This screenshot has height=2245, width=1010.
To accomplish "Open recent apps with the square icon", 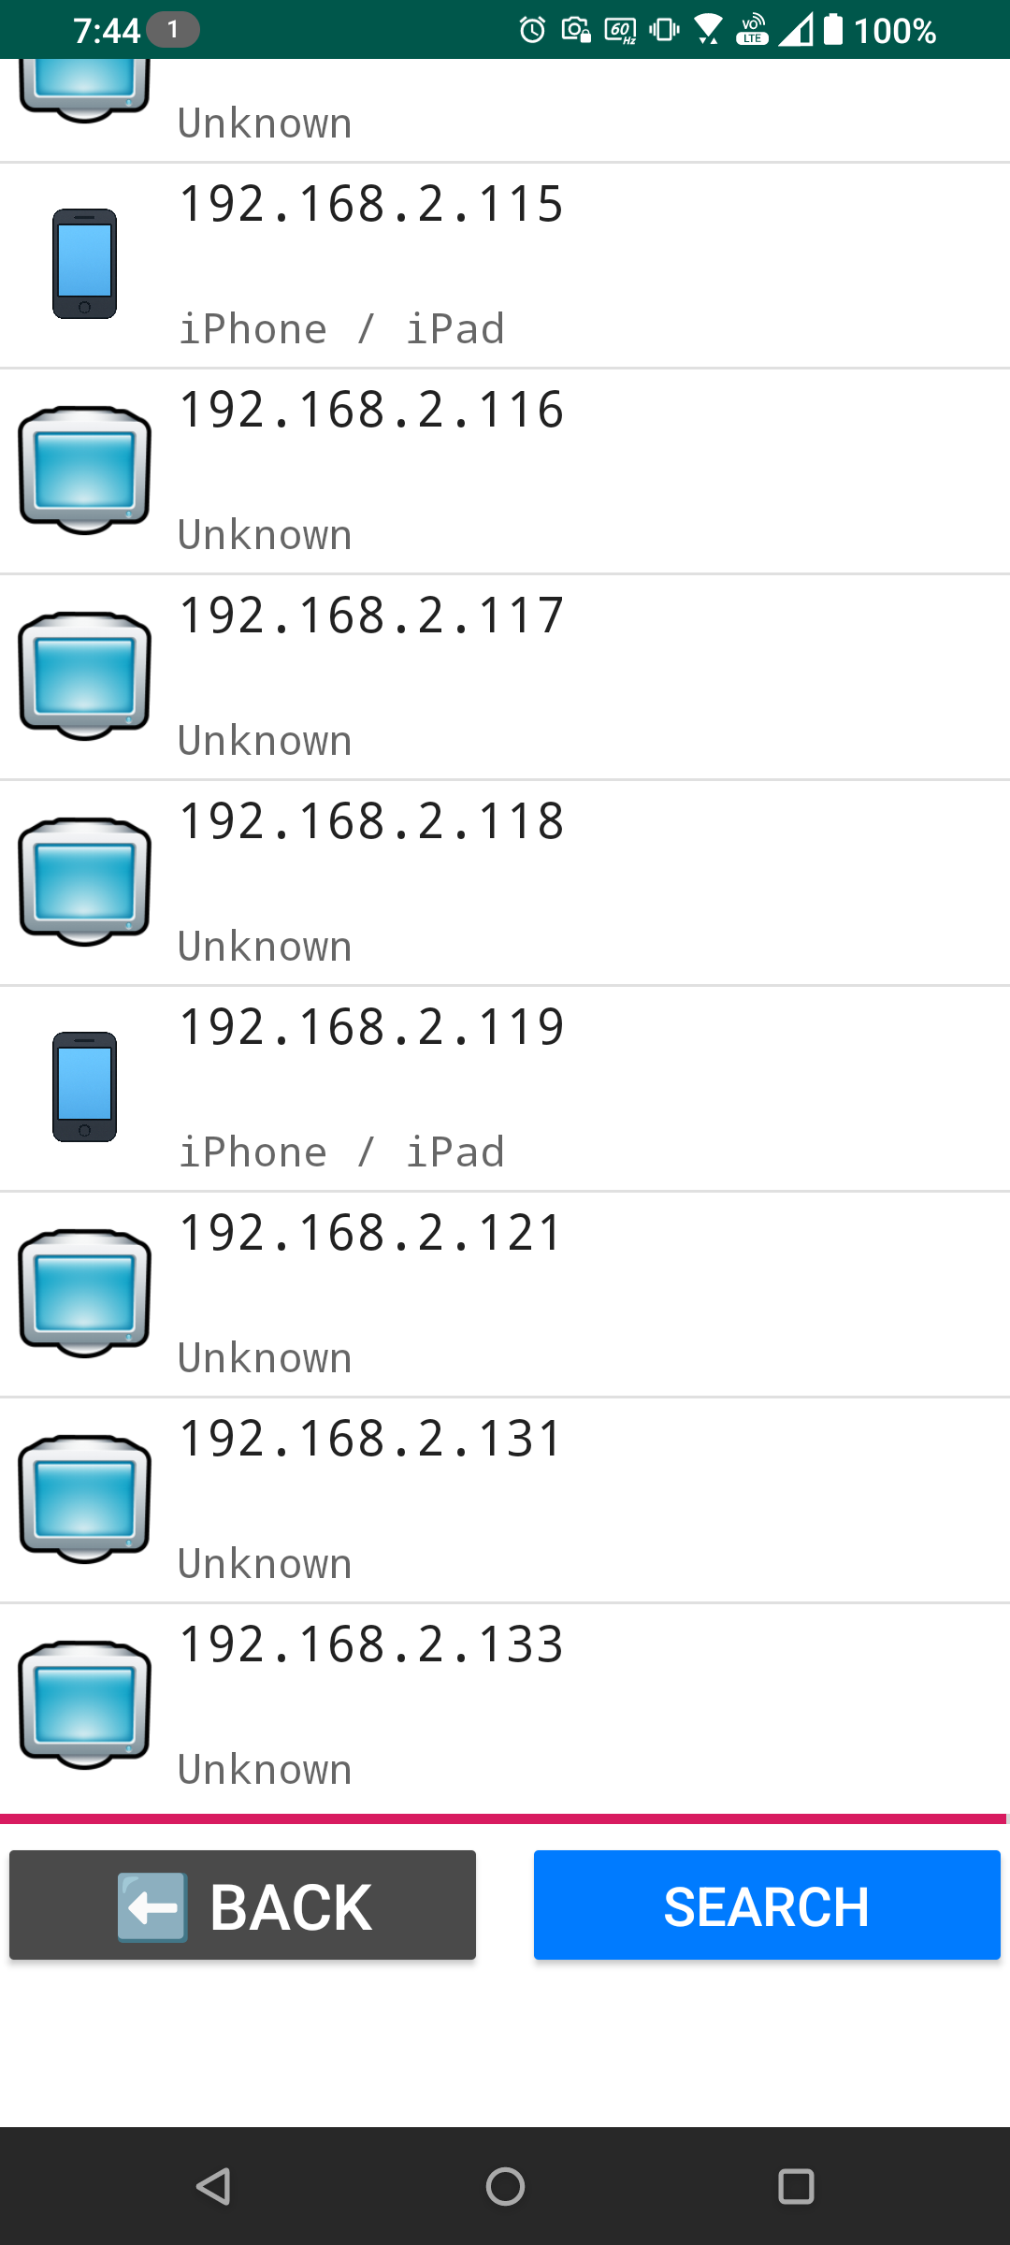I will coord(796,2187).
